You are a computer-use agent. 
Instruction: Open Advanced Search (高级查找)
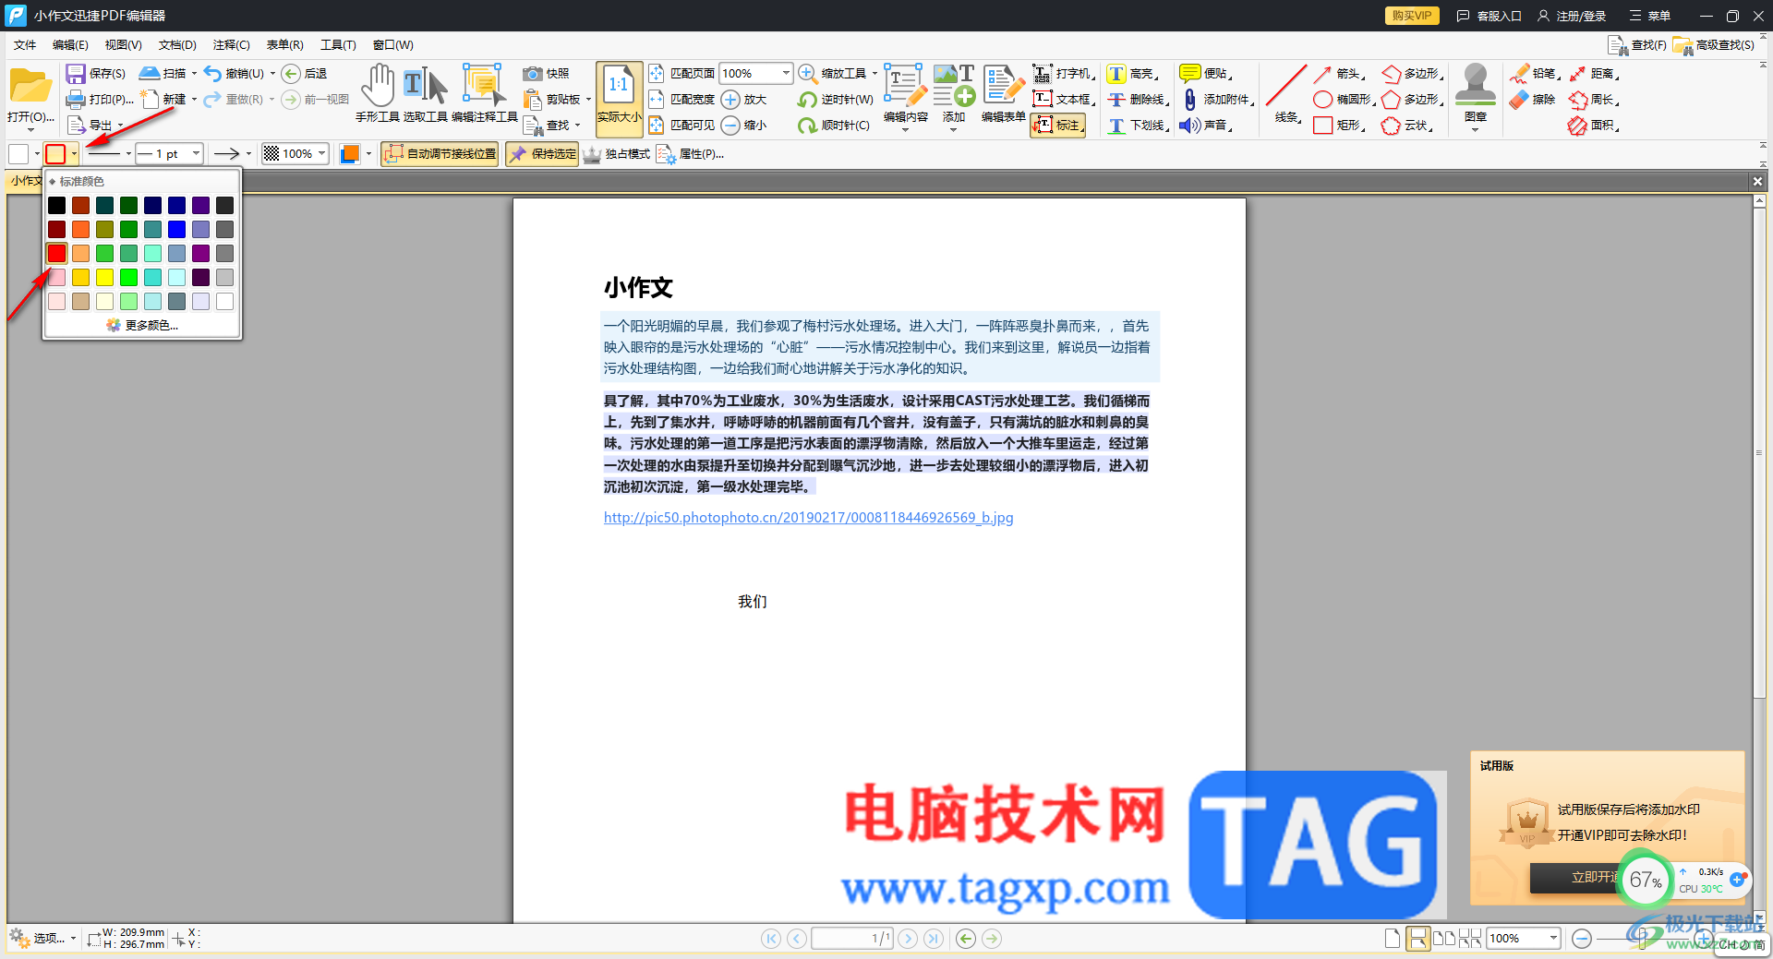pyautogui.click(x=1715, y=45)
